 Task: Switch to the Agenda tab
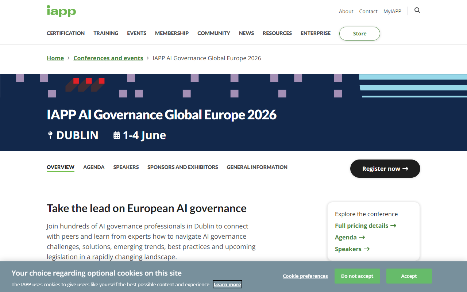(x=94, y=167)
